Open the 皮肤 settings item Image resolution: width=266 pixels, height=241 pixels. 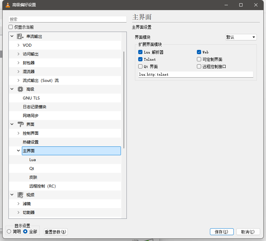click(x=33, y=177)
